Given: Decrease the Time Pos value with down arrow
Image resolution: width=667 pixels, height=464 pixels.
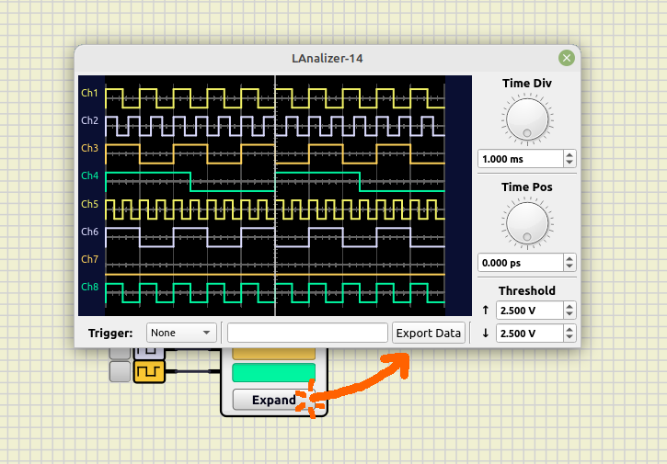Looking at the screenshot, I should [x=569, y=266].
